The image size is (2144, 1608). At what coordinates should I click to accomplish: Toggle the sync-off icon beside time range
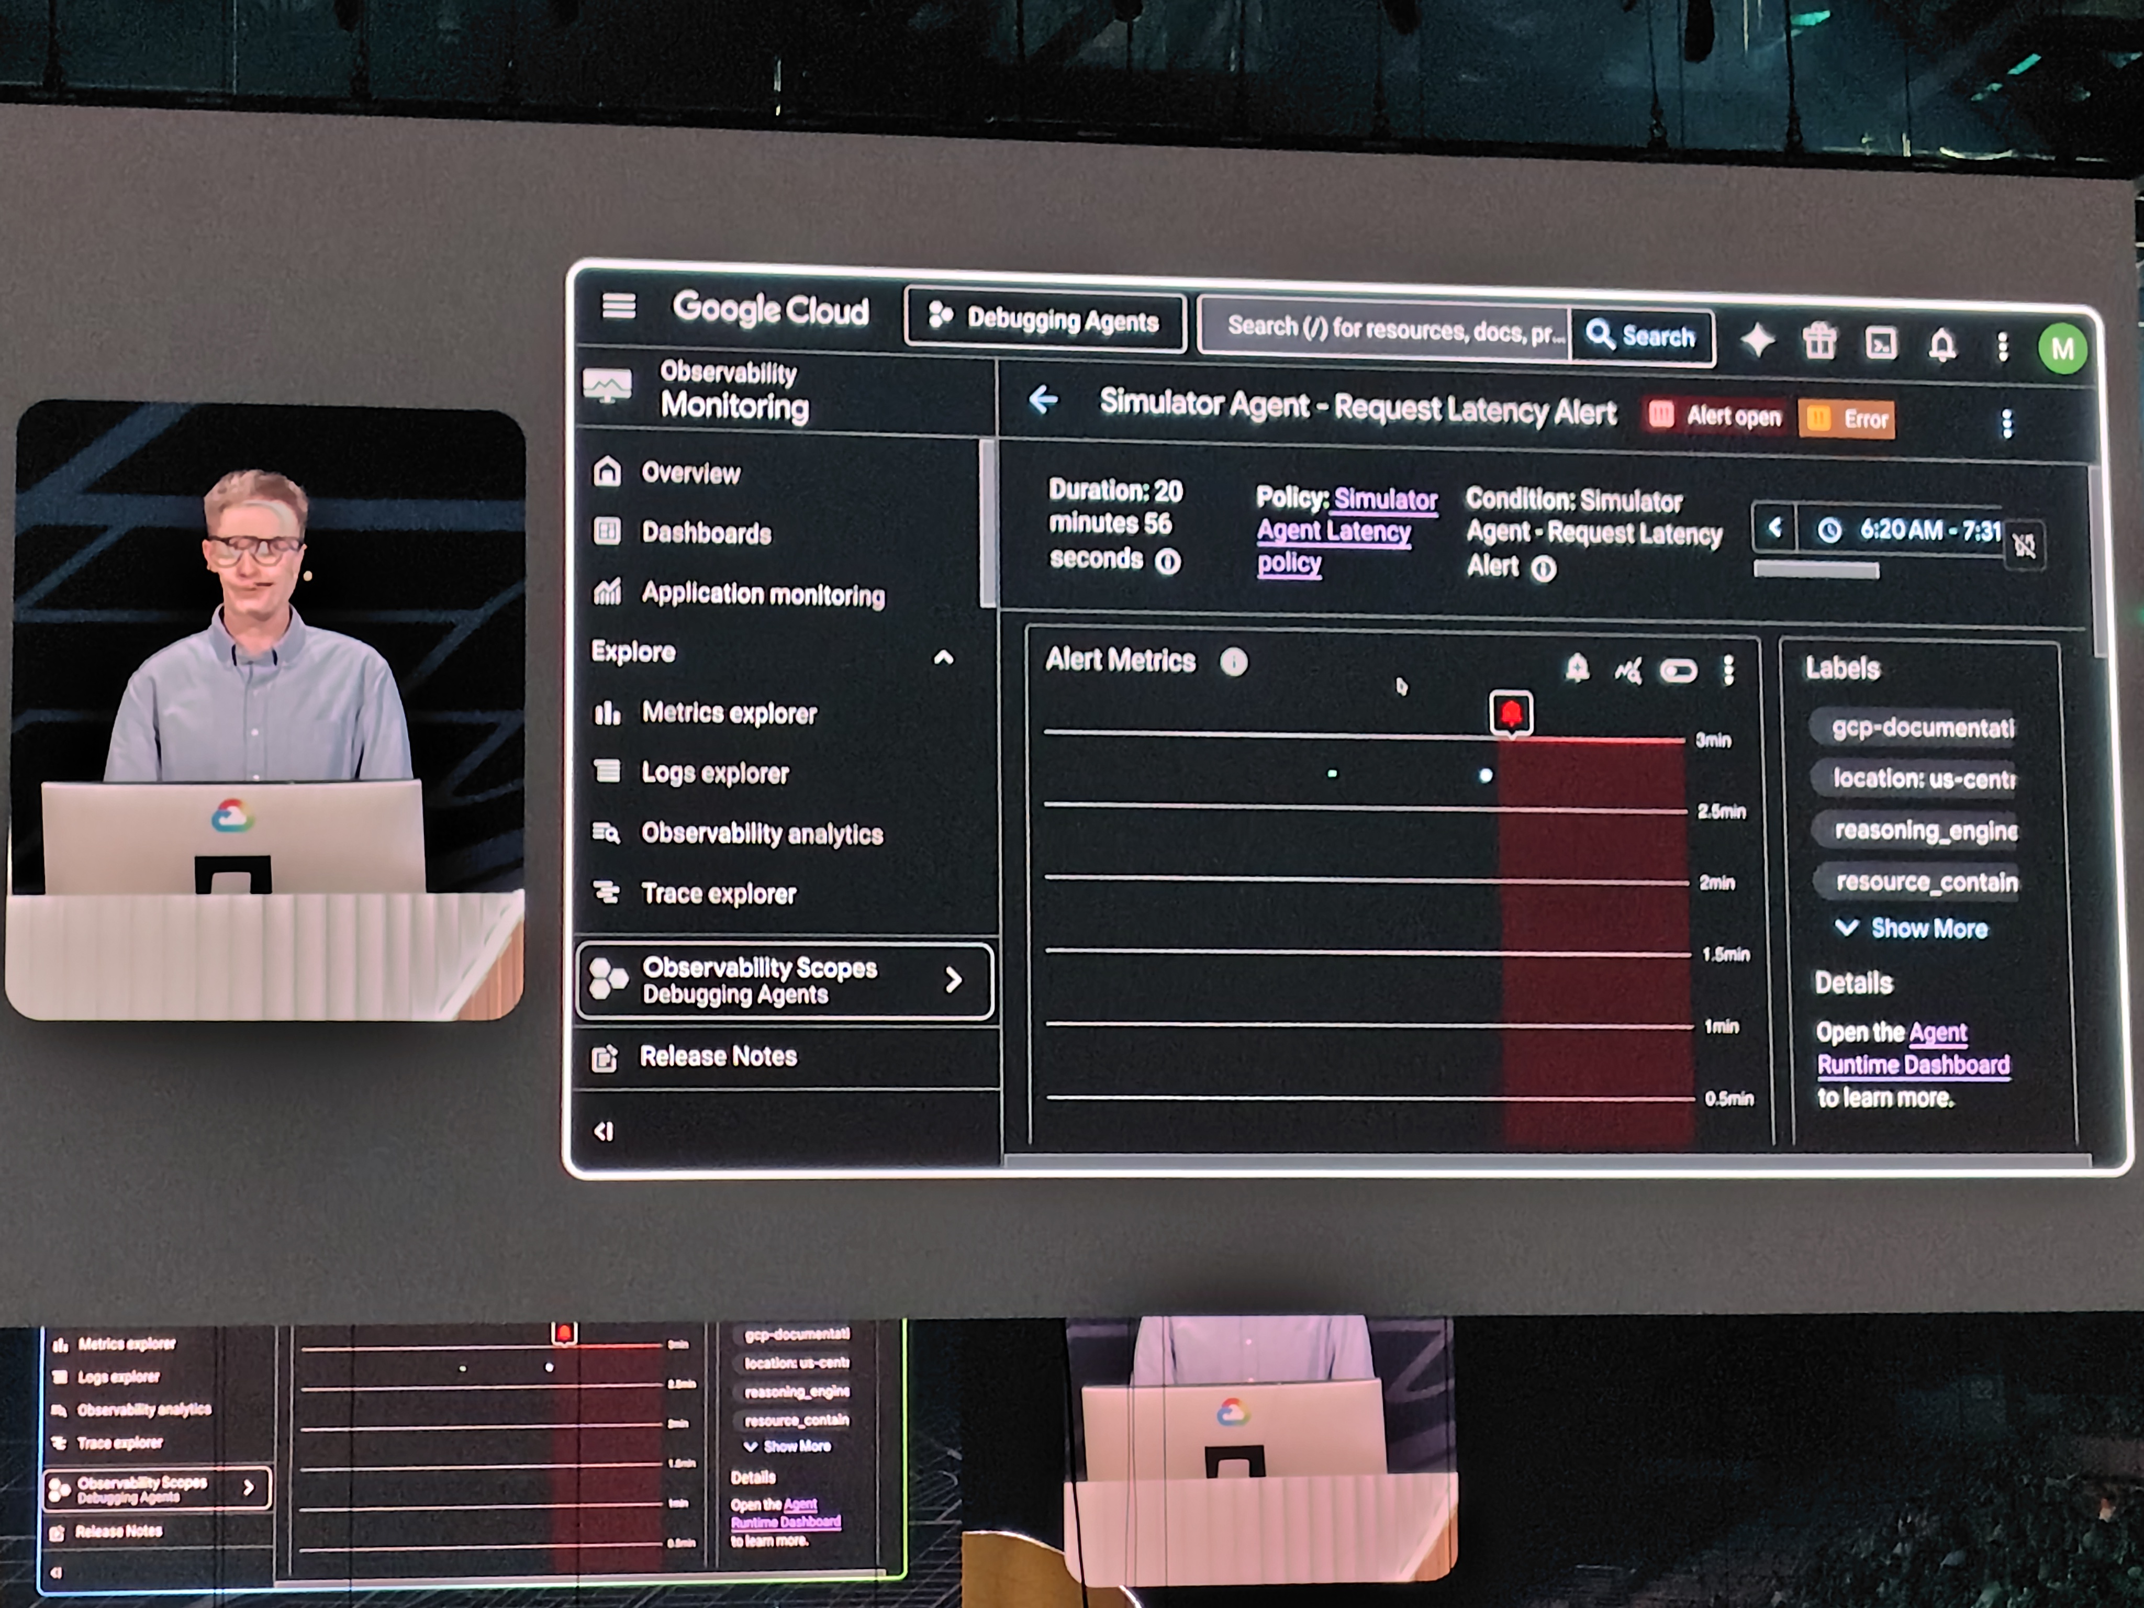click(2024, 545)
